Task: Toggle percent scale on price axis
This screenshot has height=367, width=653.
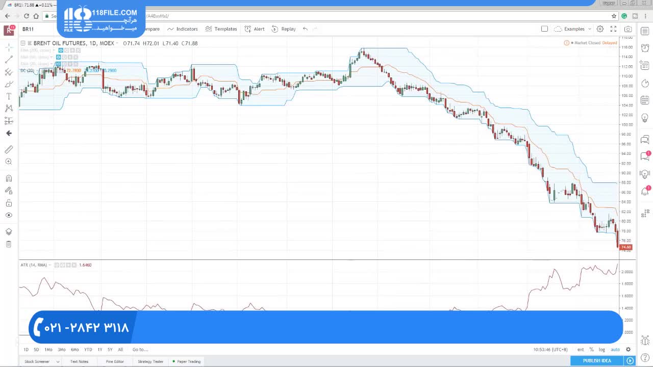Action: [591, 350]
